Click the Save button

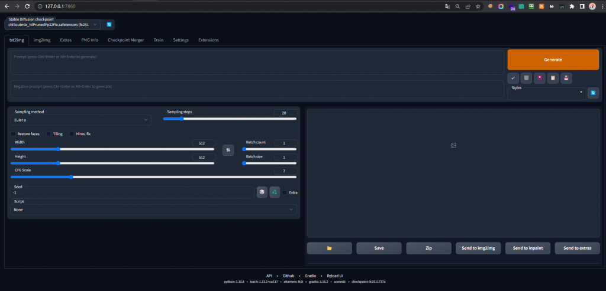(x=379, y=249)
